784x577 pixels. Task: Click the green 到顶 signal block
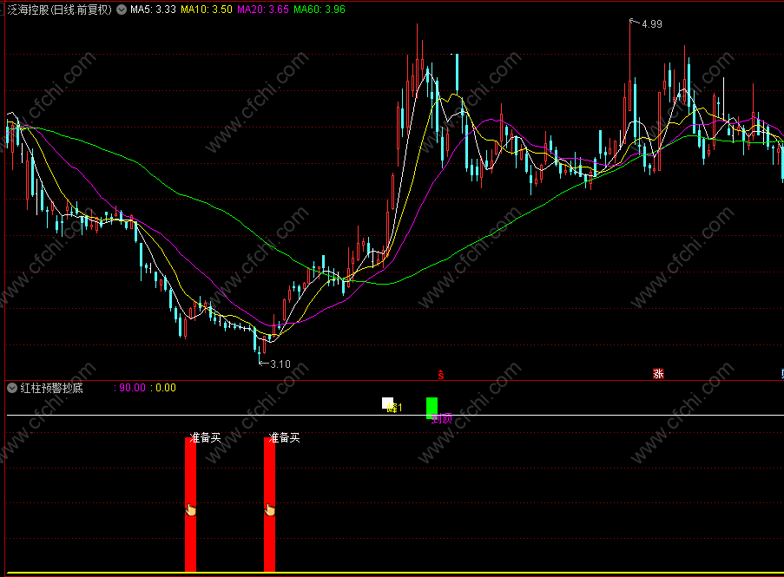tap(432, 408)
